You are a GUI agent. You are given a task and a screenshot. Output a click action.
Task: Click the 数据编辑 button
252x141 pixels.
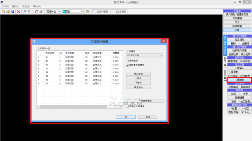239,98
